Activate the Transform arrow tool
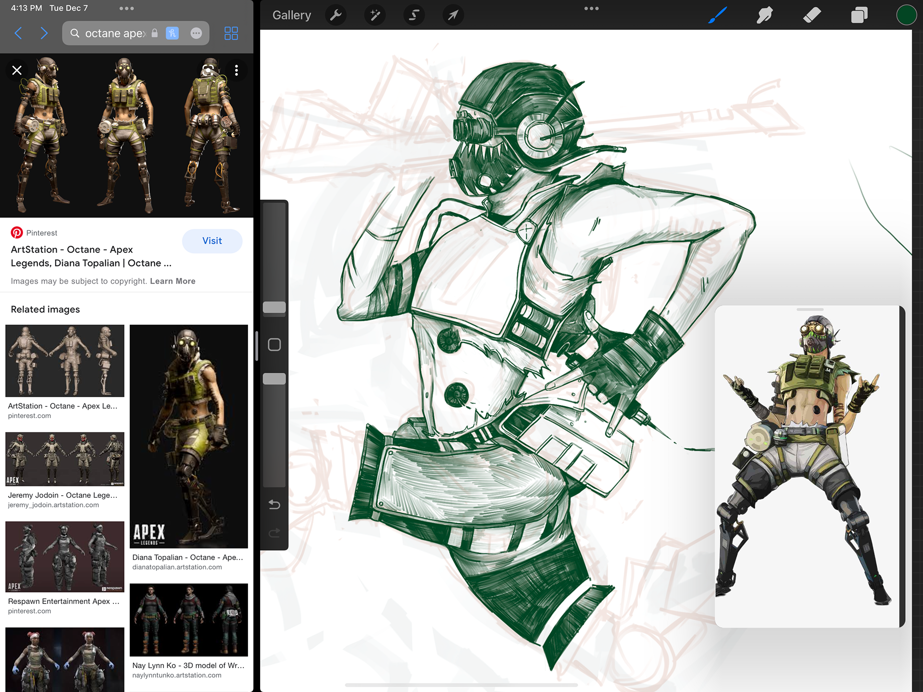 tap(453, 15)
